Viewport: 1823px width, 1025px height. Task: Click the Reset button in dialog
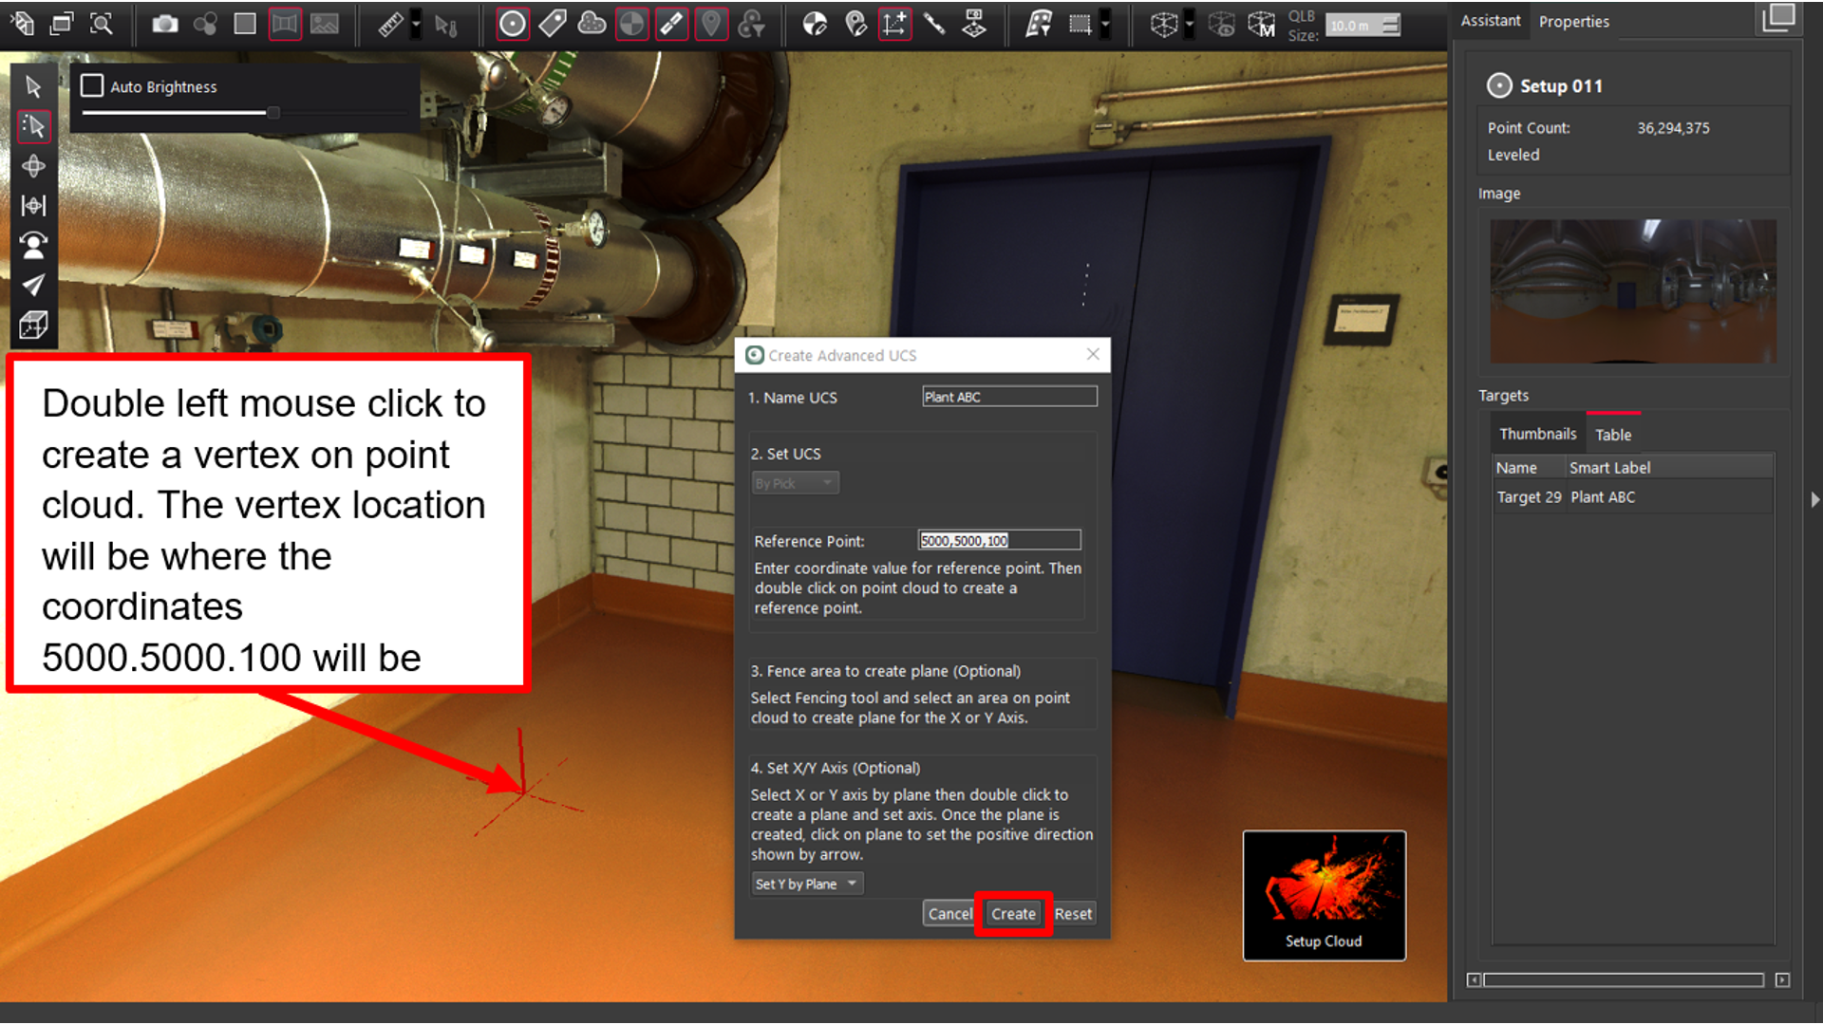pos(1073,913)
